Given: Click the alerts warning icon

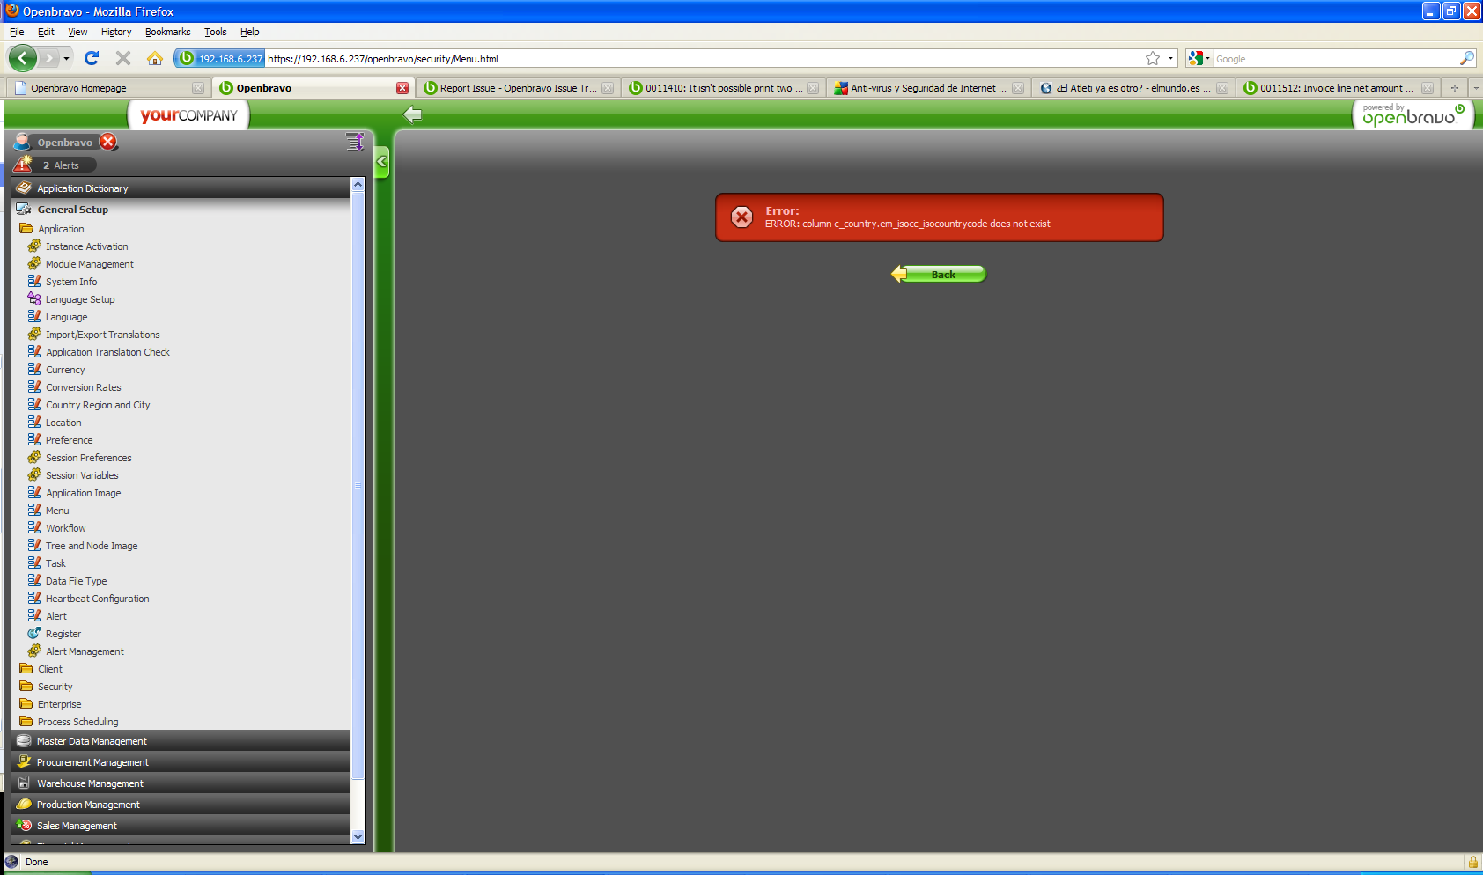Looking at the screenshot, I should coord(23,164).
